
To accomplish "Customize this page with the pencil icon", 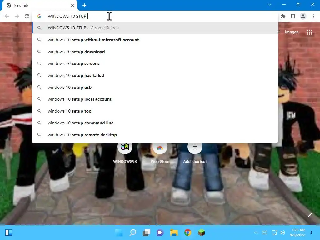I will (x=310, y=215).
